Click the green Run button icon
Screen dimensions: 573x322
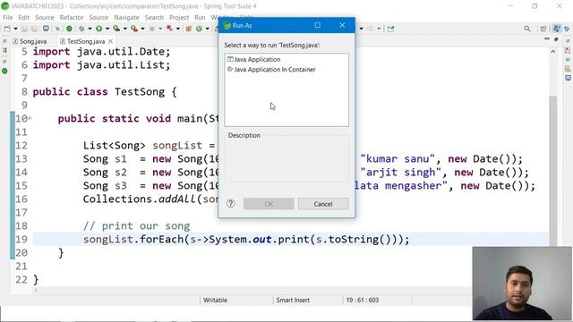98,29
